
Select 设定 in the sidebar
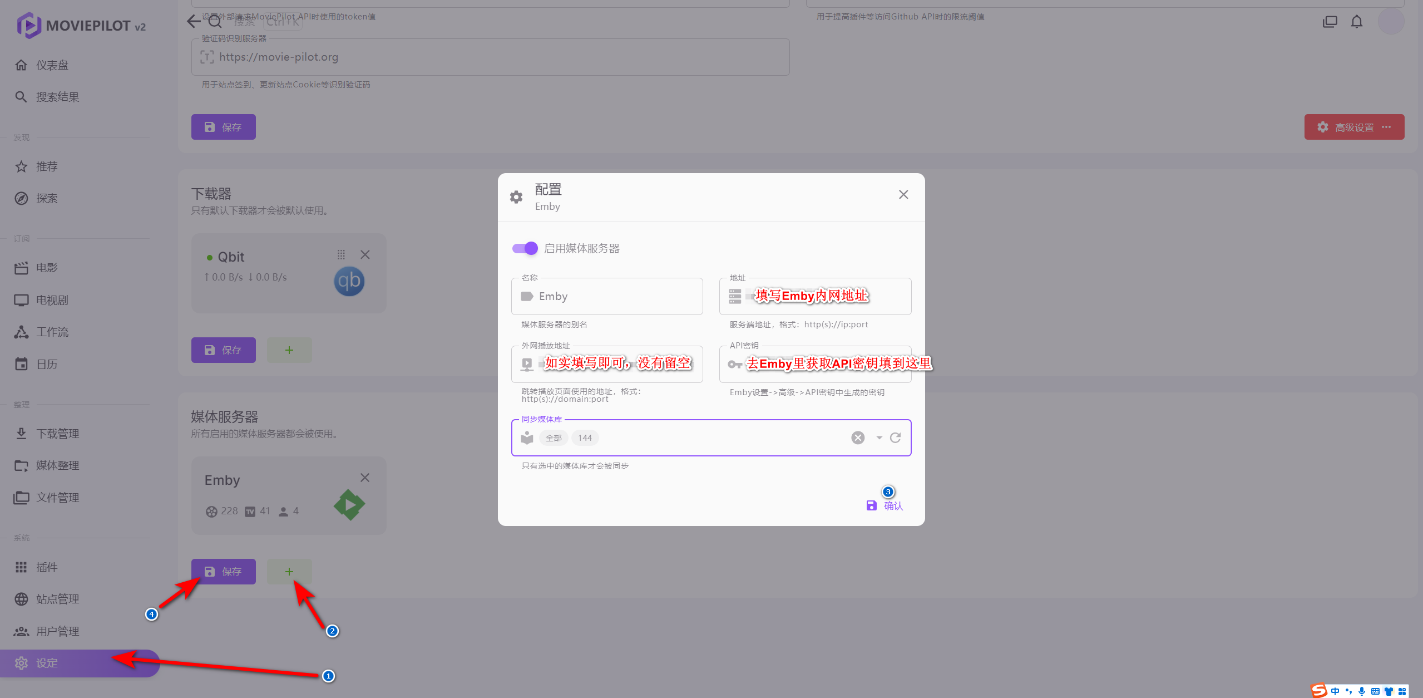pyautogui.click(x=80, y=663)
